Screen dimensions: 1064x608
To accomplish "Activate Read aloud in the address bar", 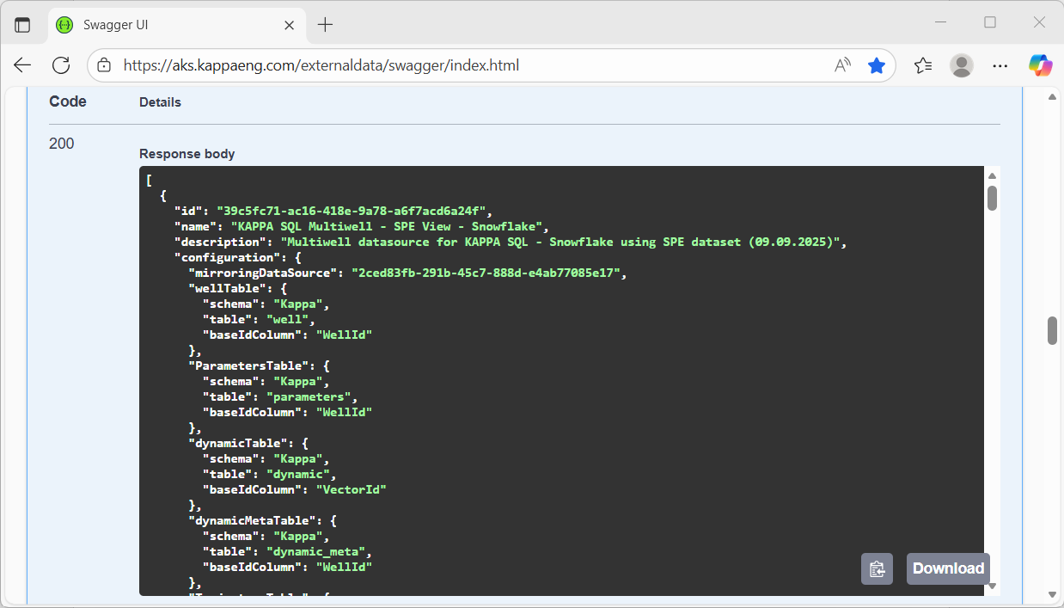I will [x=842, y=65].
